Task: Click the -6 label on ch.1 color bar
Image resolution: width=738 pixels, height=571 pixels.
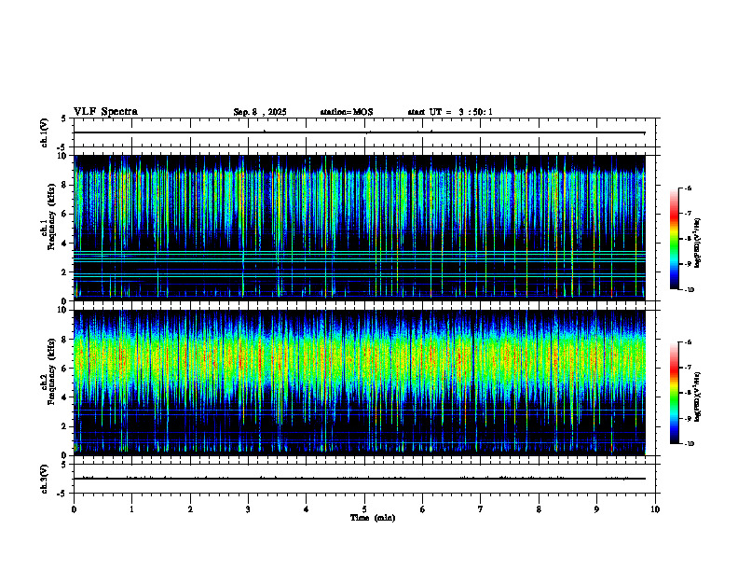Action: [x=688, y=188]
